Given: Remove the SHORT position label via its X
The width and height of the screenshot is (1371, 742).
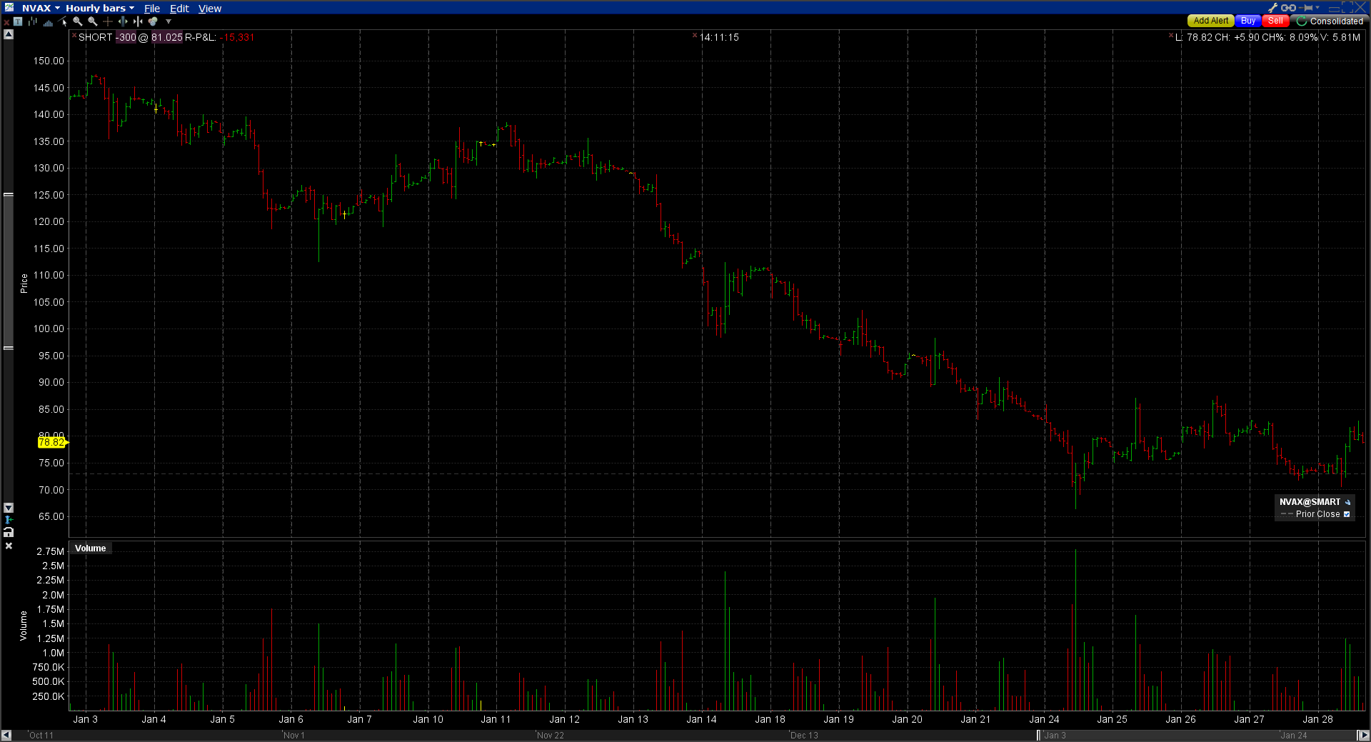Looking at the screenshot, I should coord(74,35).
